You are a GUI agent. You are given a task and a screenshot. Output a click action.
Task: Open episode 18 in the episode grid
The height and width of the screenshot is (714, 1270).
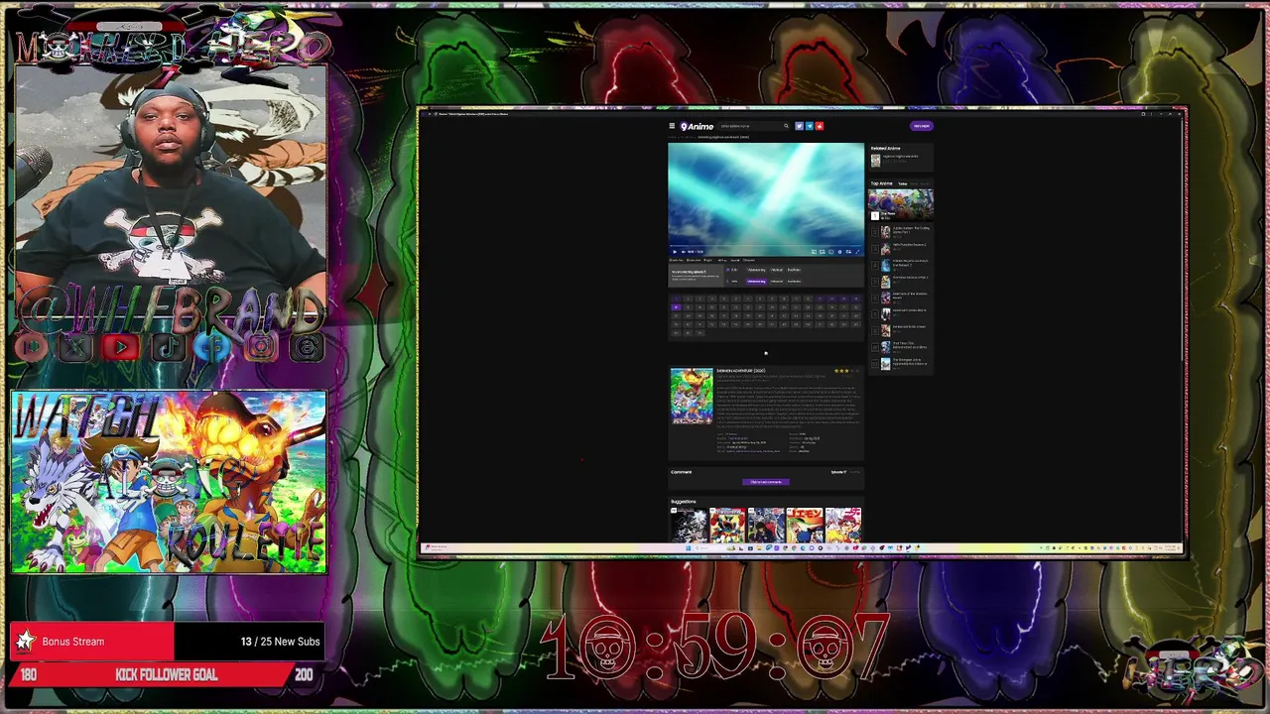(689, 307)
